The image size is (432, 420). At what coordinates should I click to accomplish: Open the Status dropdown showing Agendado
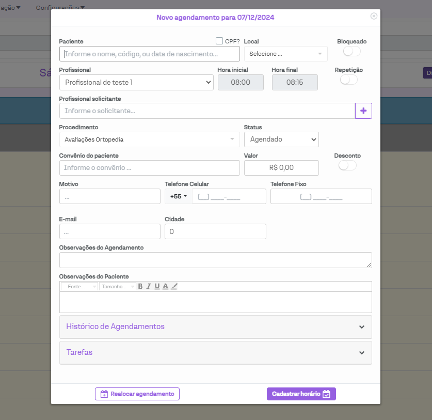(281, 139)
